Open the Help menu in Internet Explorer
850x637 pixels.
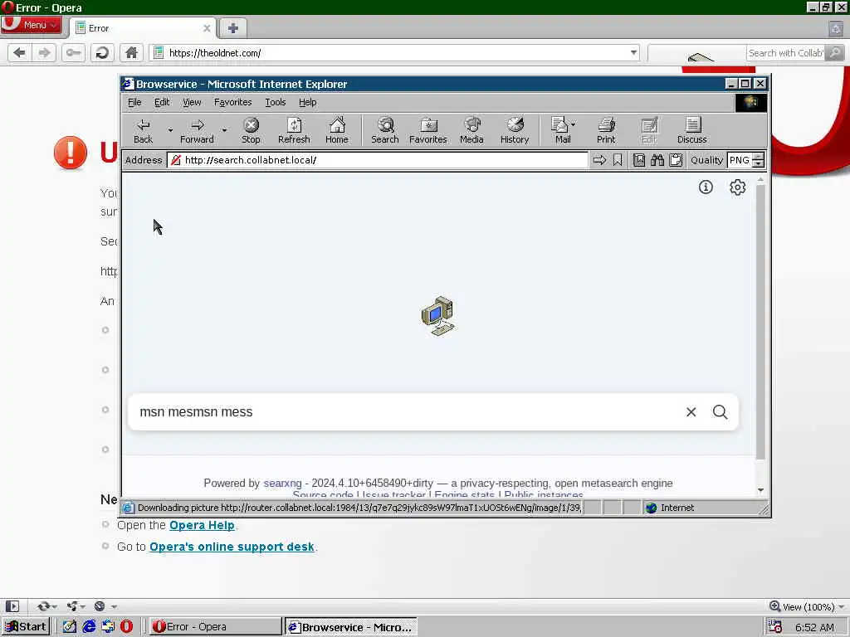[307, 102]
